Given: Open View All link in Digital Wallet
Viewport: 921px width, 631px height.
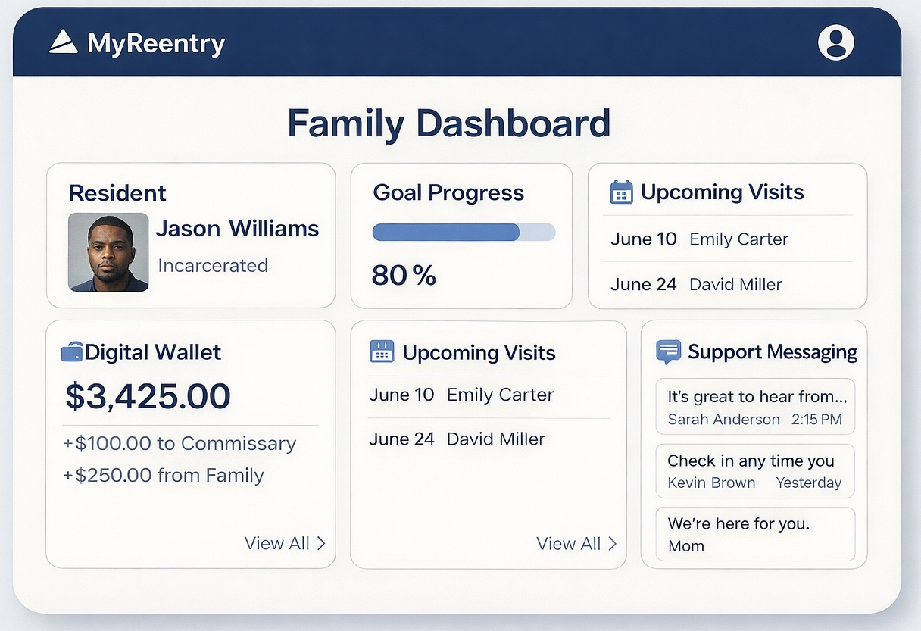Looking at the screenshot, I should coord(277,543).
